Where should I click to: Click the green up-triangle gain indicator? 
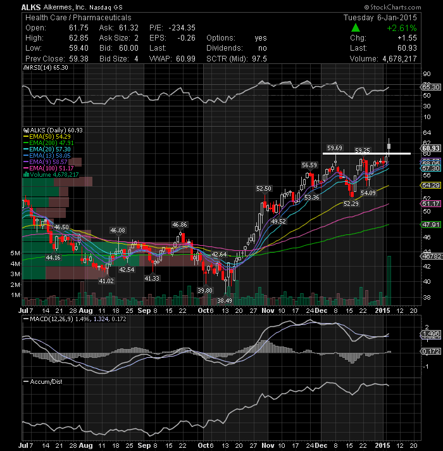point(356,28)
